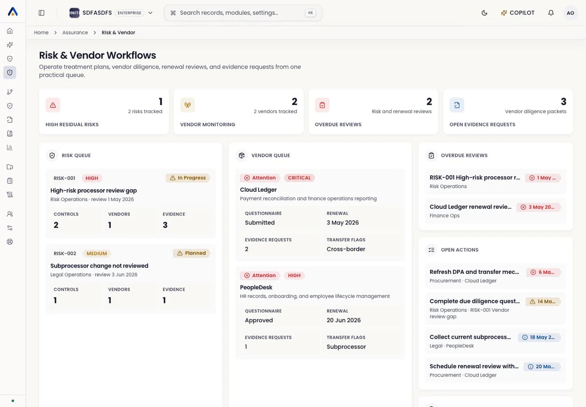Focus the search records input field
The image size is (586, 407).
(243, 13)
